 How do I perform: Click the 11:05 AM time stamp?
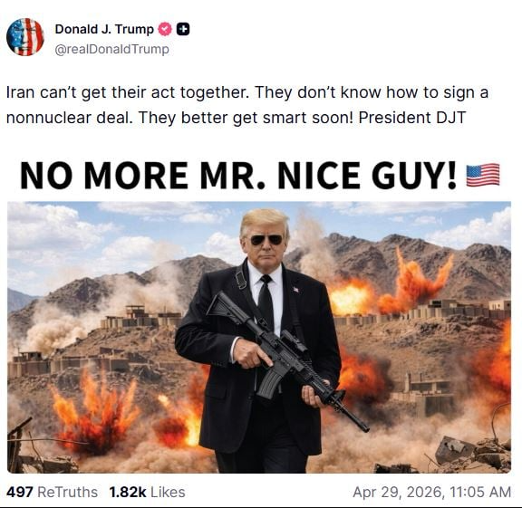pyautogui.click(x=480, y=492)
